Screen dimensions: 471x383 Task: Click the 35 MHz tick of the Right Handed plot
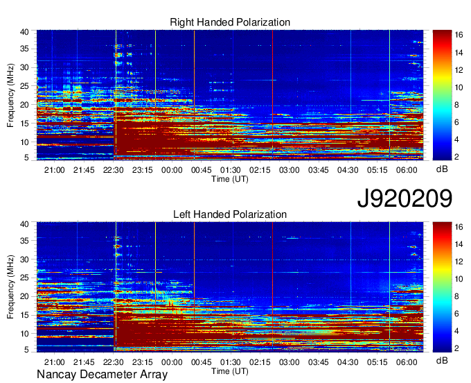(24, 49)
